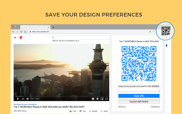The image size is (182, 114).
Task: Click the #travel hashtag link
Action: pyautogui.click(x=26, y=104)
